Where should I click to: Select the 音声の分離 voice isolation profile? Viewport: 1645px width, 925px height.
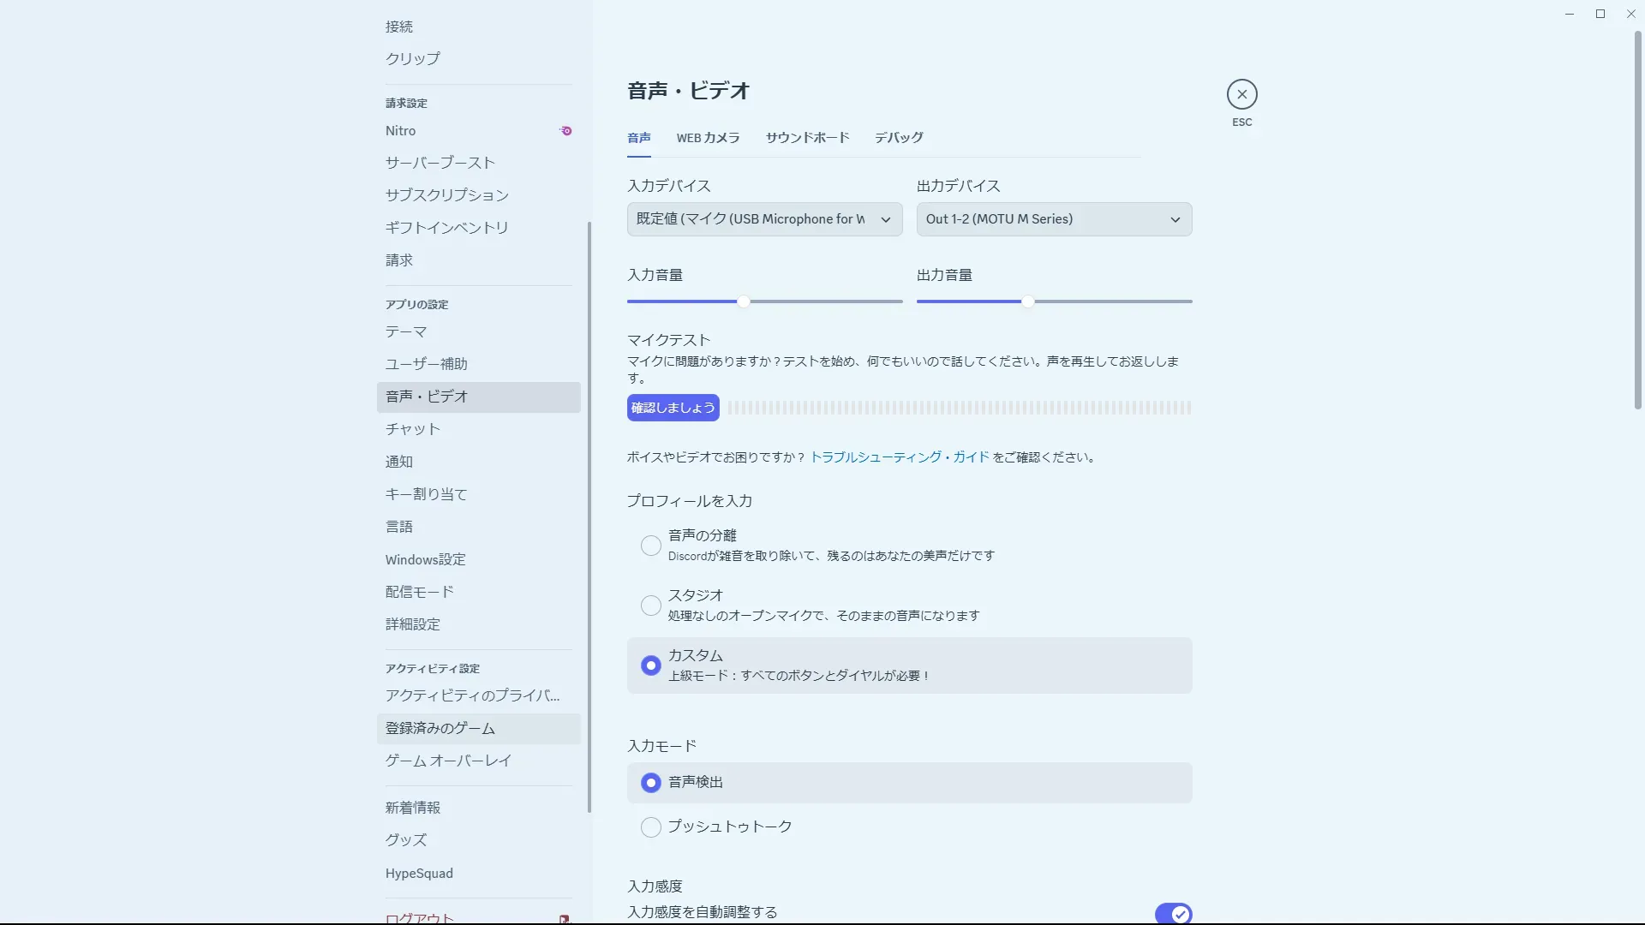(651, 546)
